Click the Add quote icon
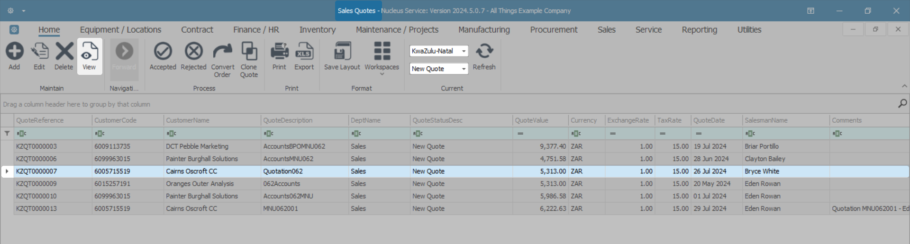910x244 pixels. (14, 52)
